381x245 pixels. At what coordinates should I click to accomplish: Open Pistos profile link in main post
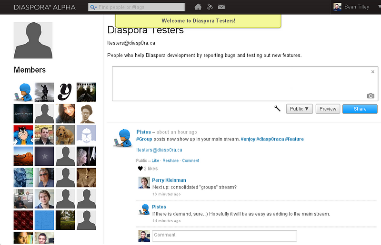[x=144, y=132]
